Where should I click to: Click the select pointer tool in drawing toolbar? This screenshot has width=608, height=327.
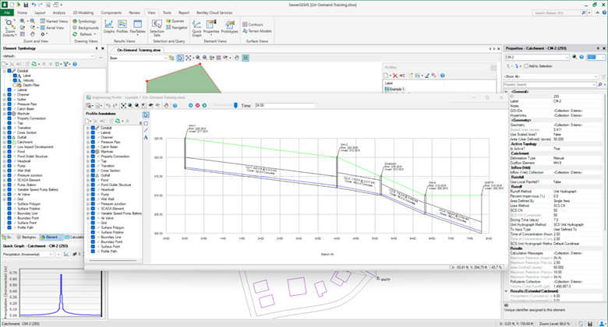pyautogui.click(x=180, y=58)
